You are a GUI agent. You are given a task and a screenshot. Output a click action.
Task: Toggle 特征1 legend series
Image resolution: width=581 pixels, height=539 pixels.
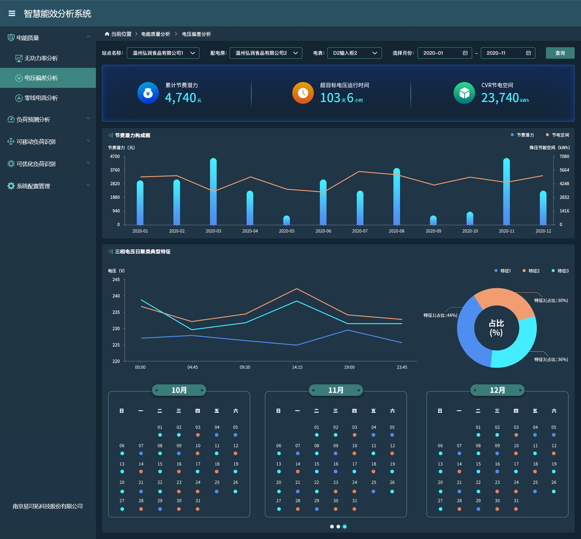tap(503, 271)
